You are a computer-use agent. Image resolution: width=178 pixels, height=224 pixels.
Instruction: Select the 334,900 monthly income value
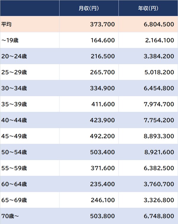point(102,89)
